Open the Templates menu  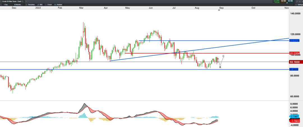(30, 4)
